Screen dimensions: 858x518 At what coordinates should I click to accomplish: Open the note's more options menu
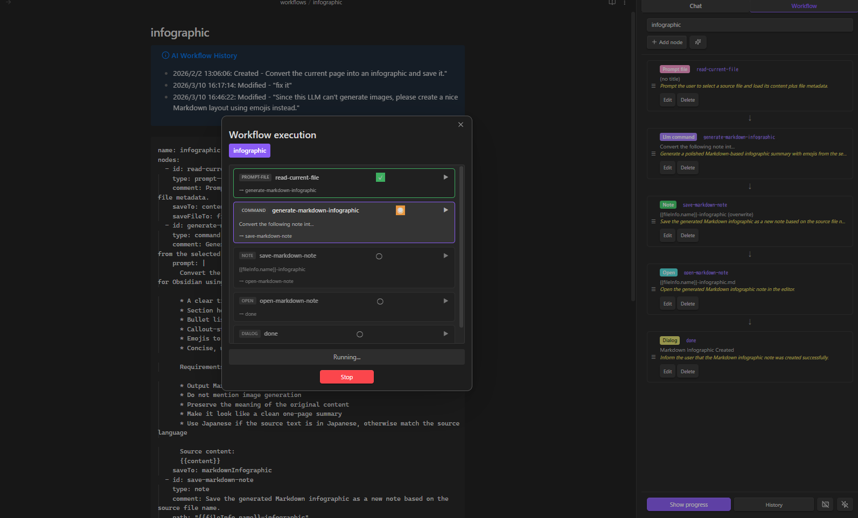pos(625,3)
